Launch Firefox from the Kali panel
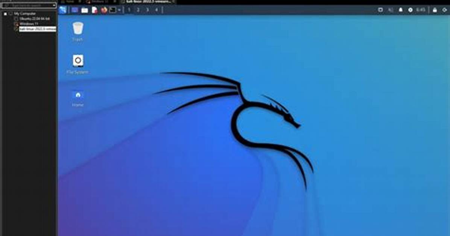The image size is (450, 236). tap(104, 10)
